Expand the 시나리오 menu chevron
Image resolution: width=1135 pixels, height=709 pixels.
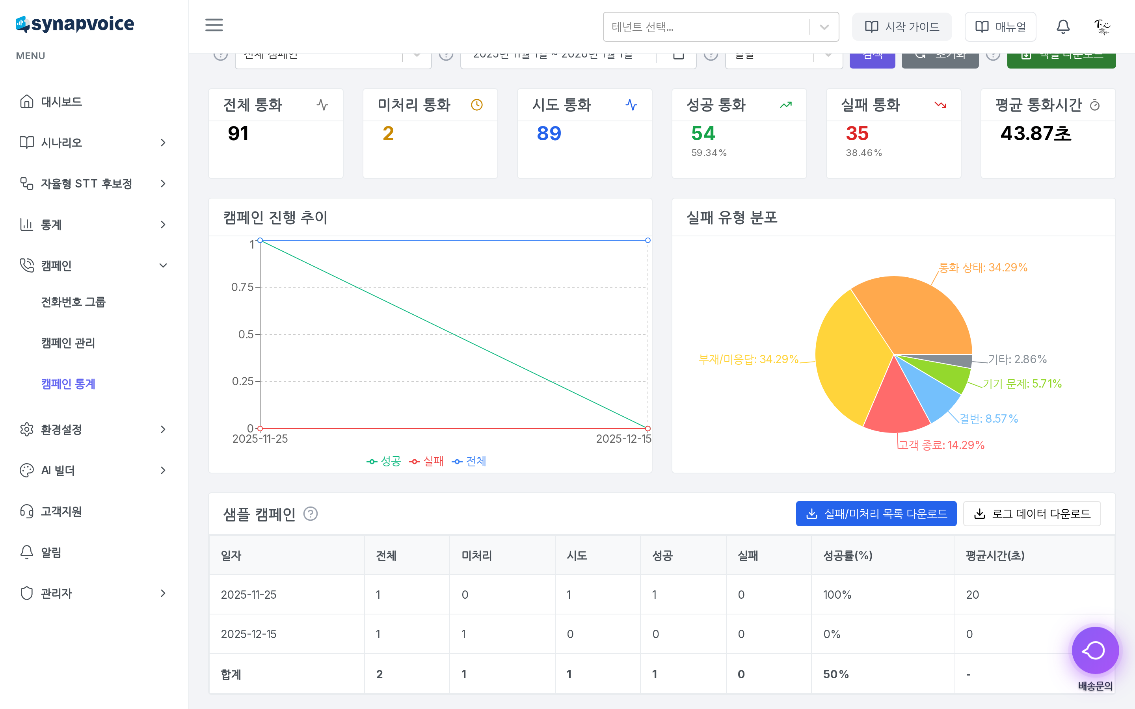(163, 143)
